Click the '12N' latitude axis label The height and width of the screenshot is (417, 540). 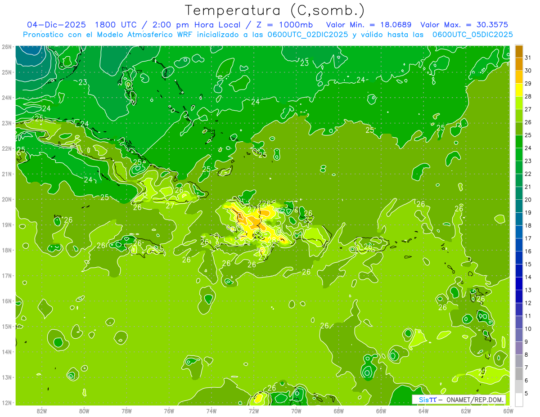6,403
